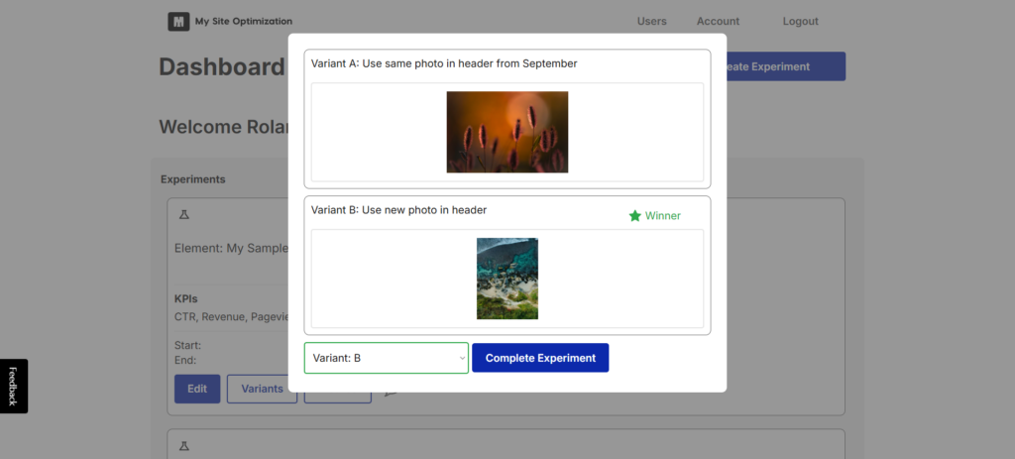The width and height of the screenshot is (1015, 459).
Task: Click the Variant A title text
Action: (443, 63)
